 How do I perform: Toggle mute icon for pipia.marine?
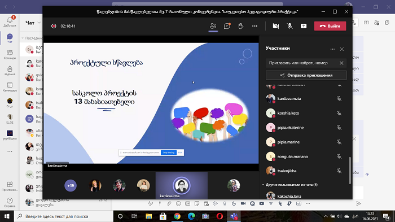pos(339,142)
